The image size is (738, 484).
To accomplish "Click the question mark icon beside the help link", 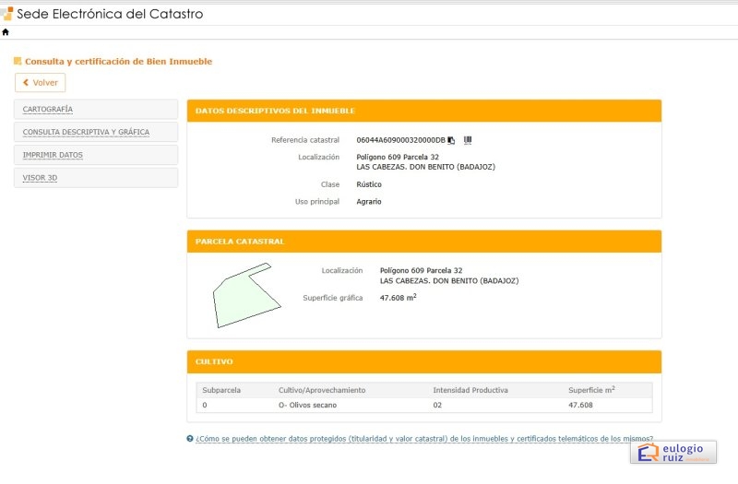I will [190, 439].
